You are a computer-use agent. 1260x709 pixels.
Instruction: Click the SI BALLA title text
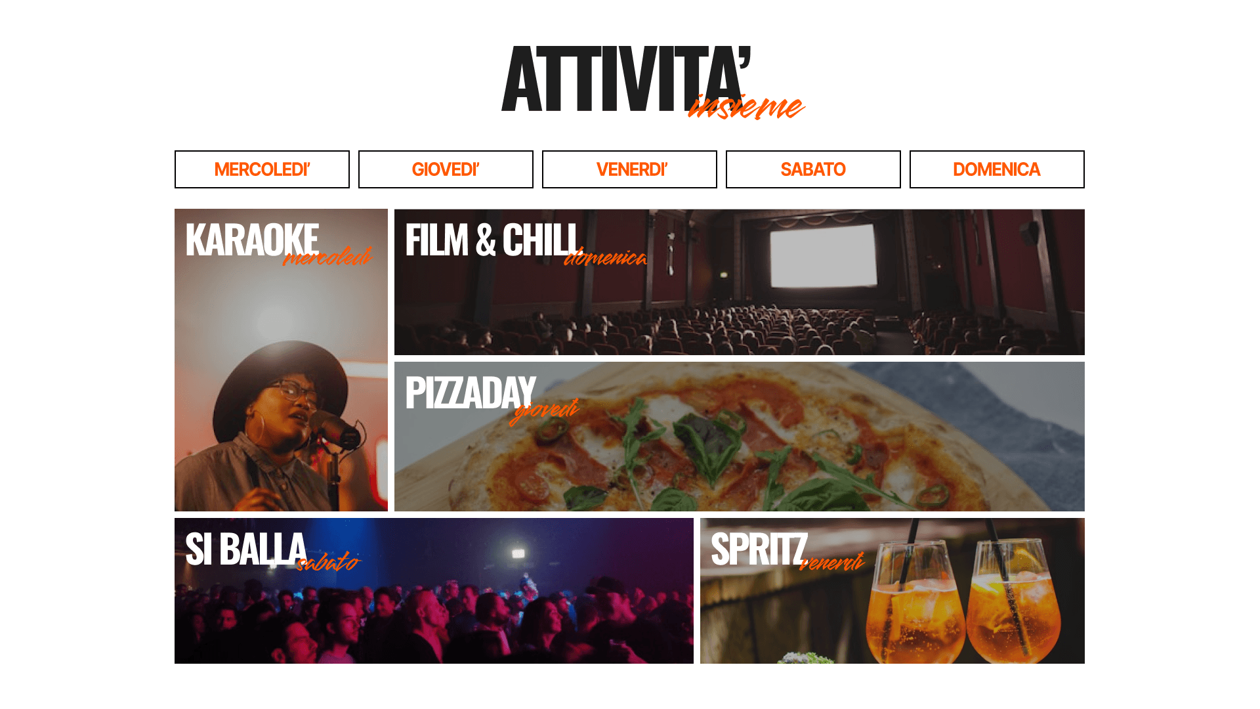point(246,549)
